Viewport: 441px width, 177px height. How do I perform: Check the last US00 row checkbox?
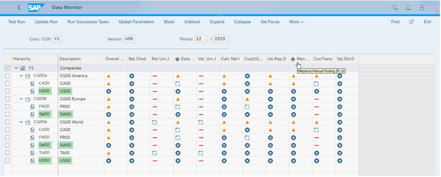8,161
